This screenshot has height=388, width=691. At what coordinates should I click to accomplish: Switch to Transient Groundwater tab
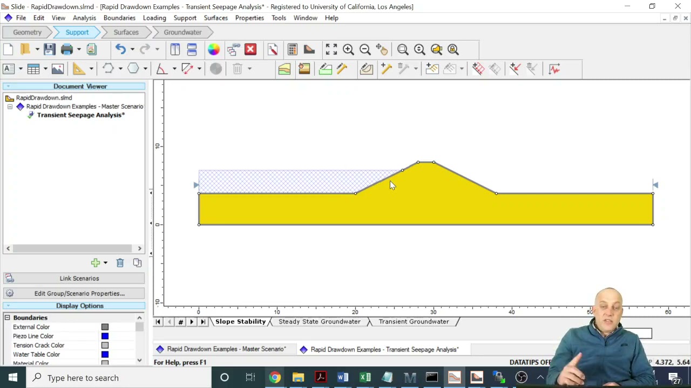[x=414, y=322]
